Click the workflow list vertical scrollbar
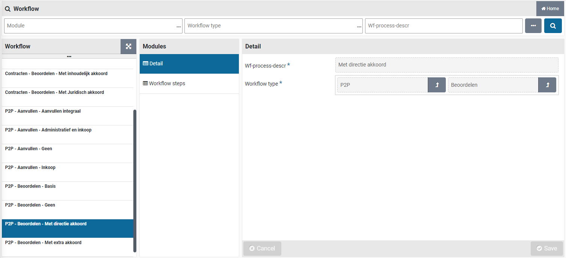 [135, 180]
